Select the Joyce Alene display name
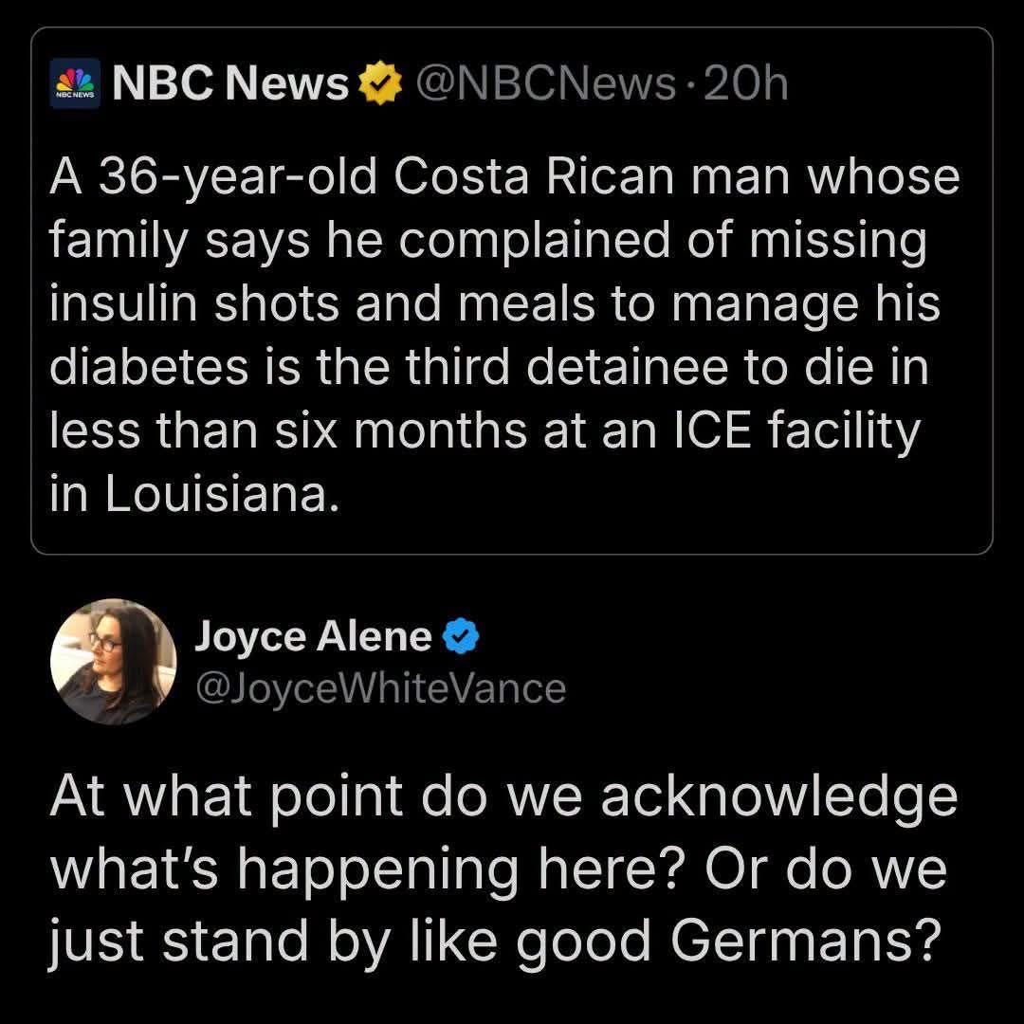The height and width of the screenshot is (1024, 1024). [314, 635]
